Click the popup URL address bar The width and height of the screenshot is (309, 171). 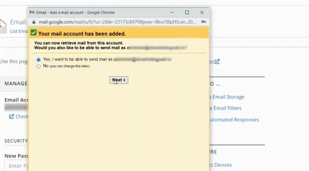pyautogui.click(x=117, y=22)
